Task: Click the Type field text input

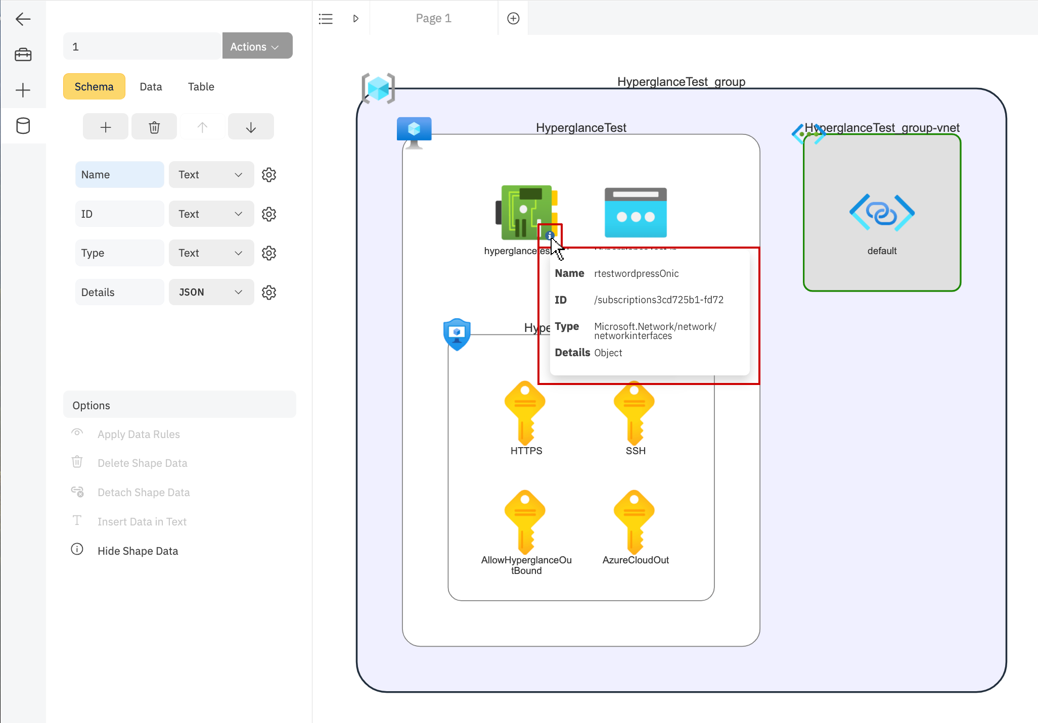Action: [x=120, y=252]
